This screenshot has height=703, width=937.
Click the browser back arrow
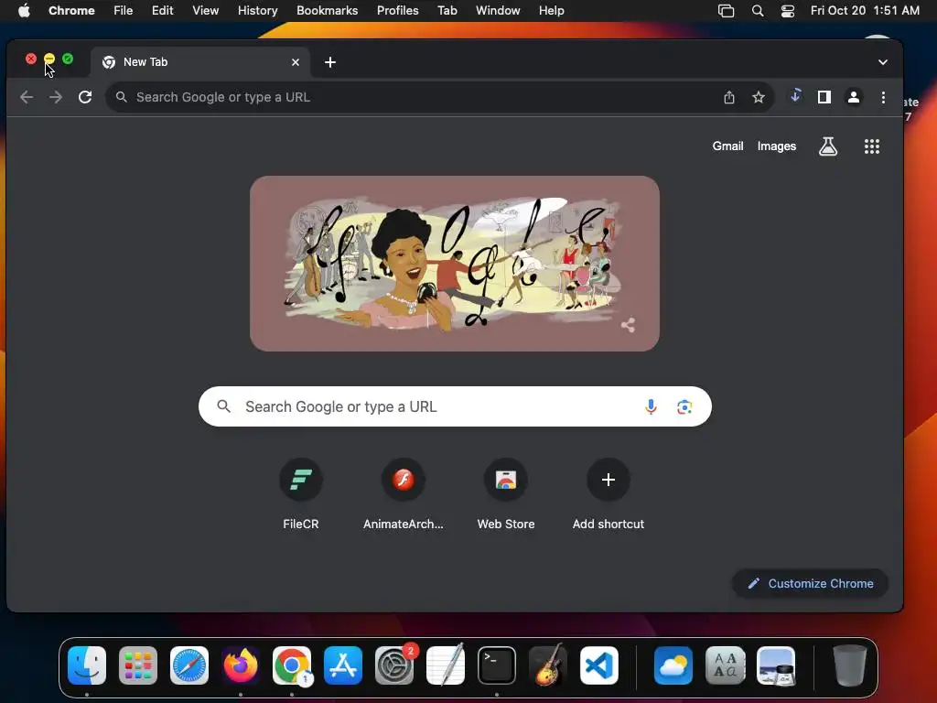click(x=27, y=97)
